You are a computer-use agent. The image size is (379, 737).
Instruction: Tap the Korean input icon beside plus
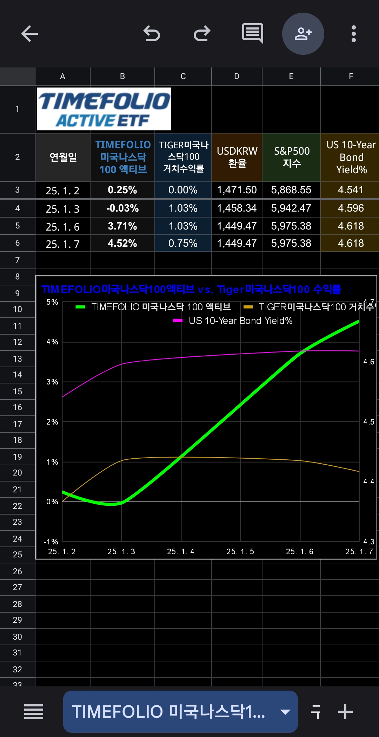point(316,712)
